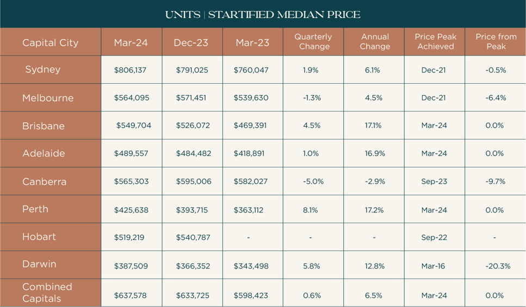This screenshot has height=307, width=526.
Task: Click the Melbourne row label
Action: click(x=47, y=98)
